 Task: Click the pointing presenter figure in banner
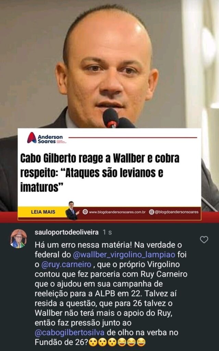tap(72, 210)
